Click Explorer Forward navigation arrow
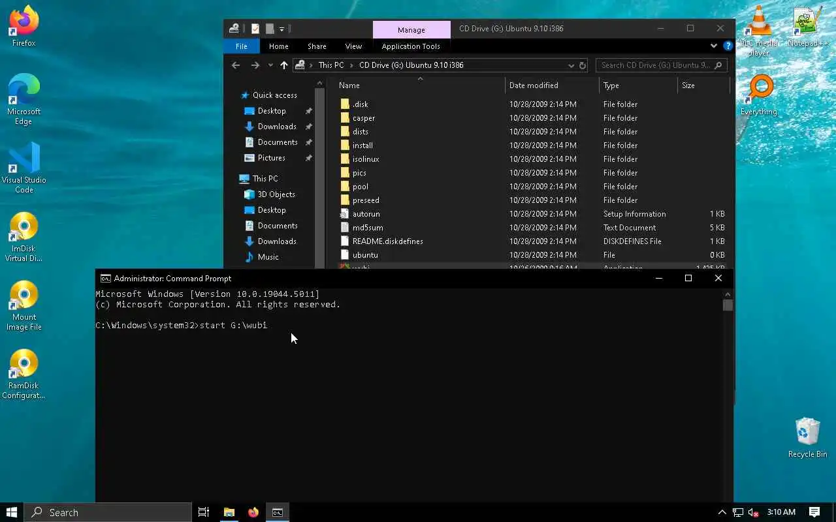 [x=255, y=65]
